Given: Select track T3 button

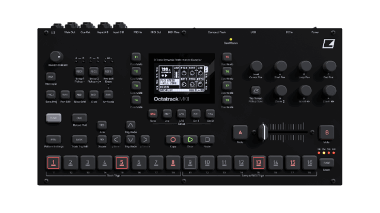Looking at the screenshot, I should [136, 86].
